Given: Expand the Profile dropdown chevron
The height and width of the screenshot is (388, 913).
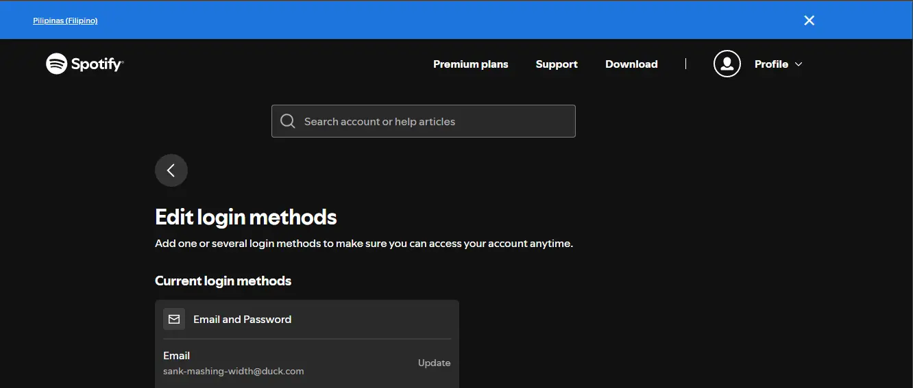Looking at the screenshot, I should (799, 64).
